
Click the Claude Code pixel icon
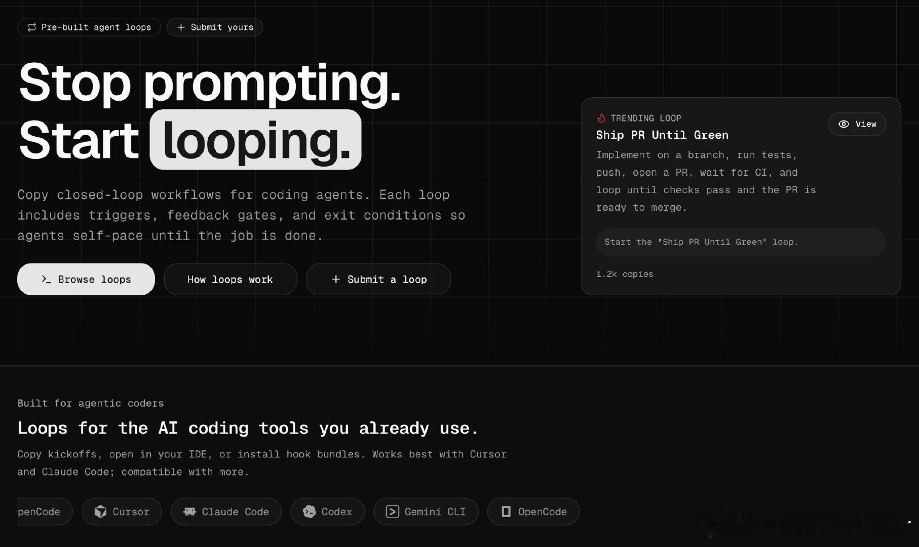pos(189,512)
